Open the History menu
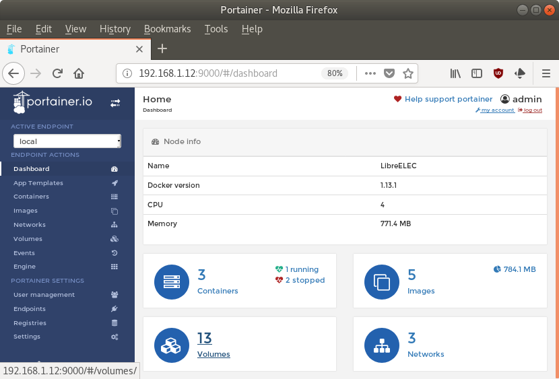The width and height of the screenshot is (559, 379). pos(115,29)
